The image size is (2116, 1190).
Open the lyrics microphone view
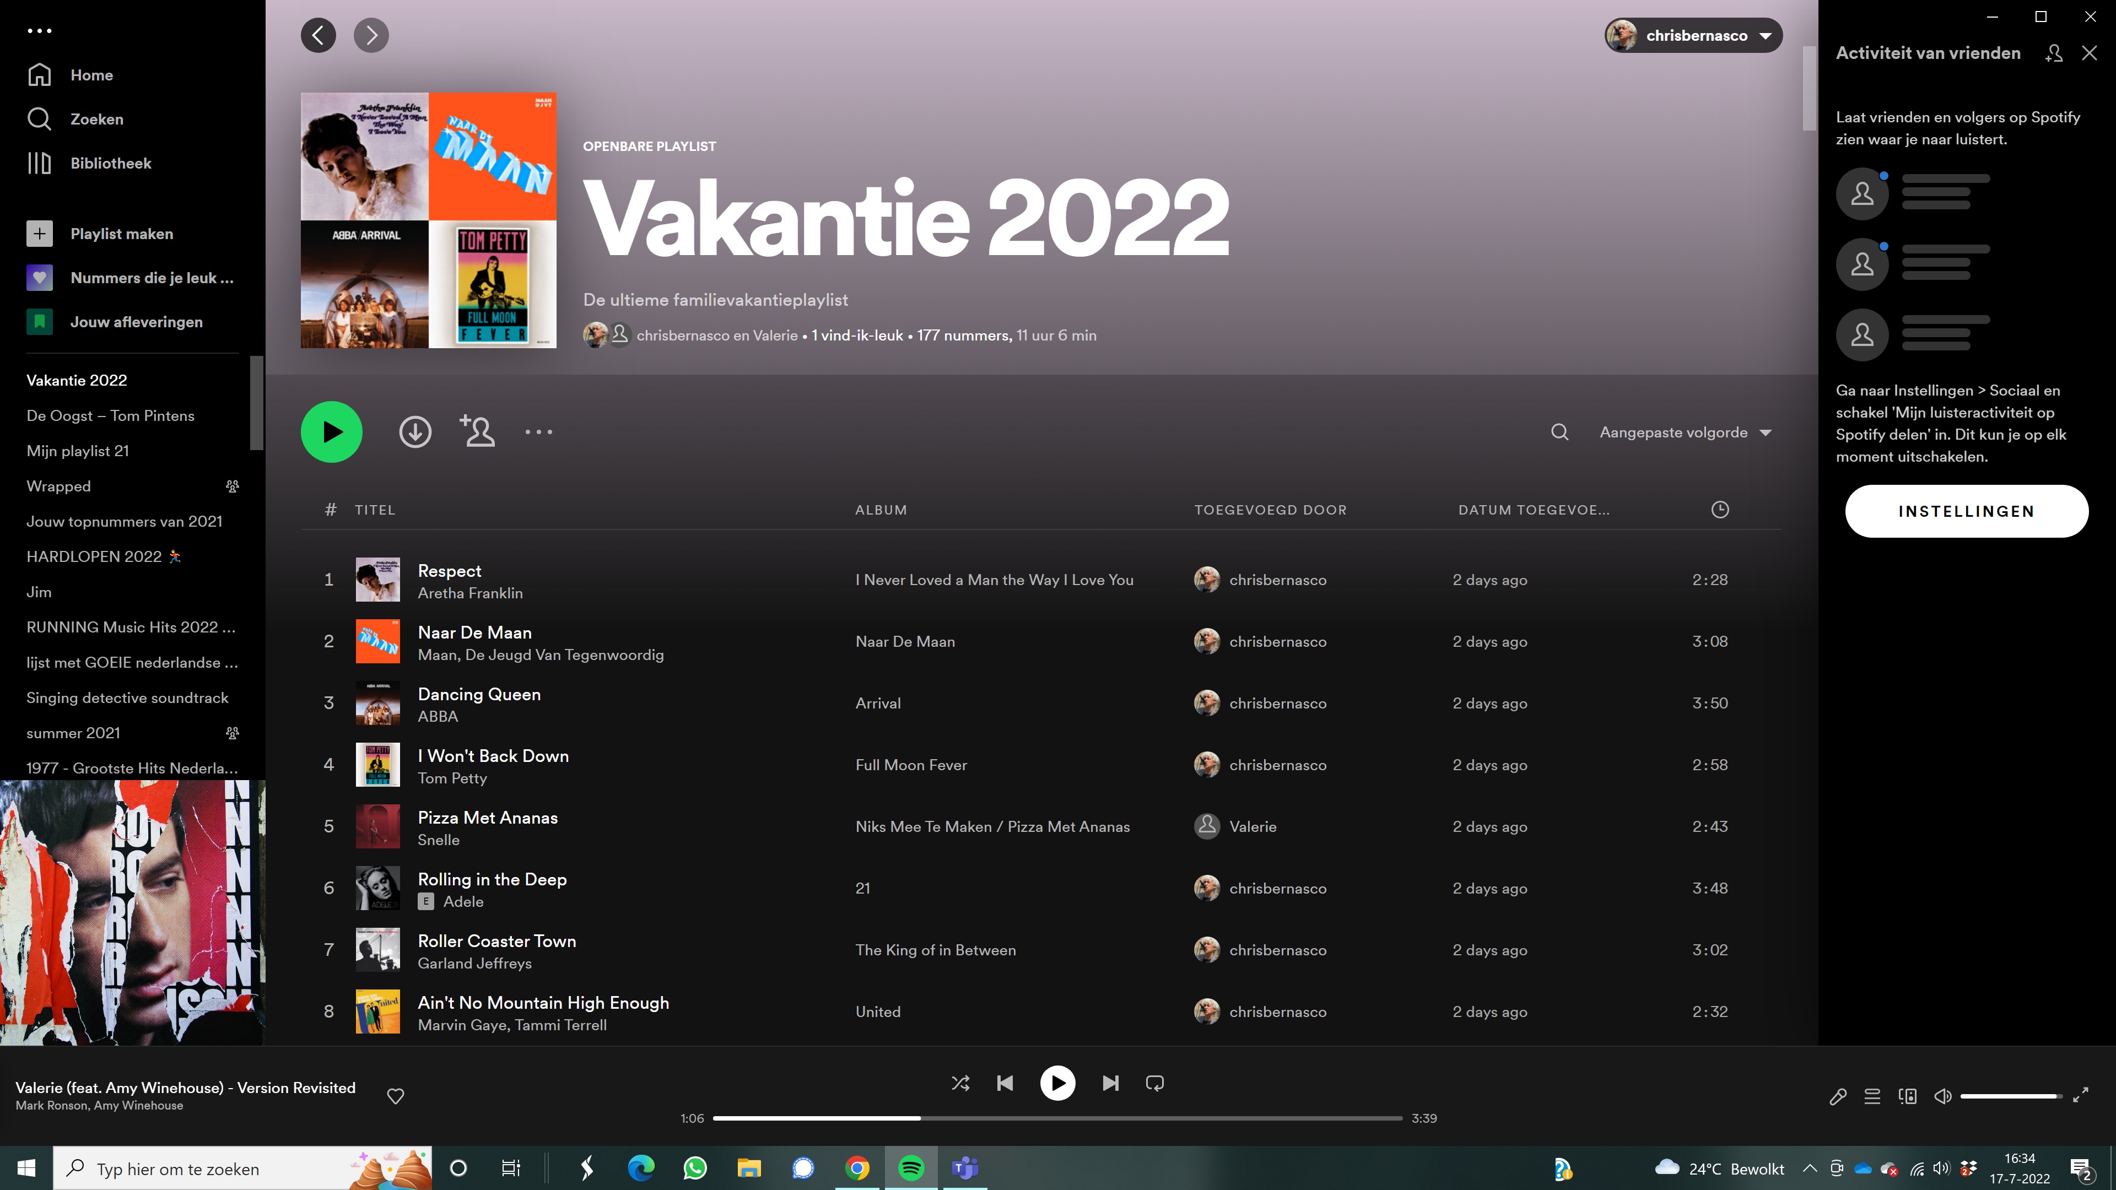click(1838, 1096)
